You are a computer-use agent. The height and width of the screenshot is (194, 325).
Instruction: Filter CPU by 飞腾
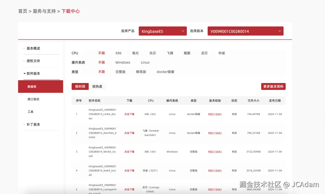click(x=170, y=53)
